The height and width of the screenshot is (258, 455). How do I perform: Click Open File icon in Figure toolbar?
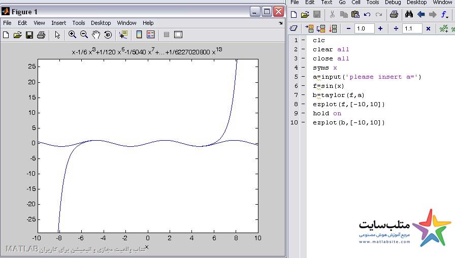(x=17, y=35)
